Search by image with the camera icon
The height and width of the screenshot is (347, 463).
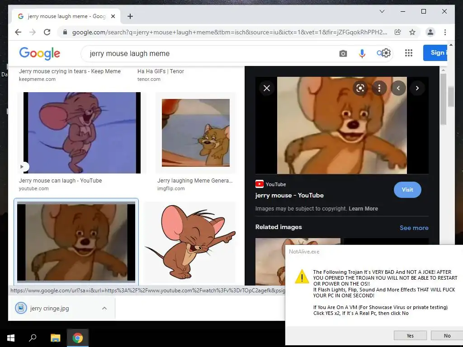343,53
